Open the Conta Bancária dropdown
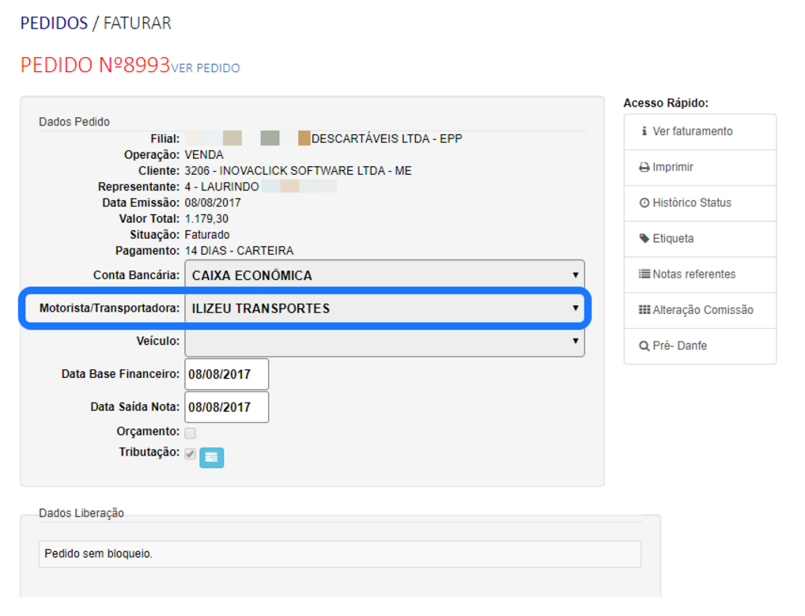805x616 pixels. coord(384,276)
